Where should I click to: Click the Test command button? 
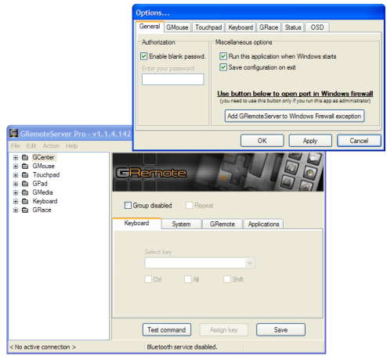coord(167,330)
